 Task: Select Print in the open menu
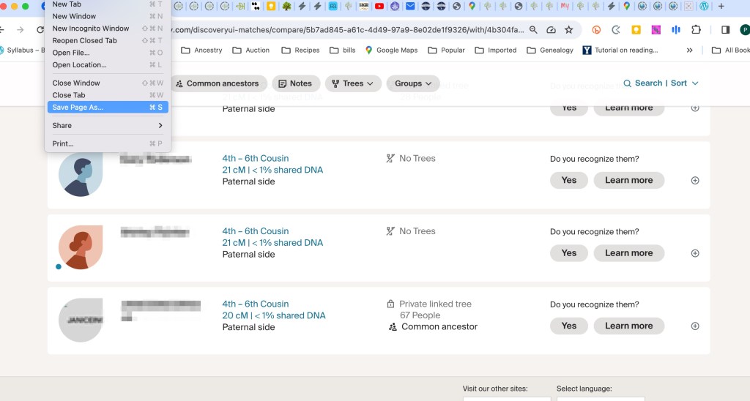click(63, 143)
